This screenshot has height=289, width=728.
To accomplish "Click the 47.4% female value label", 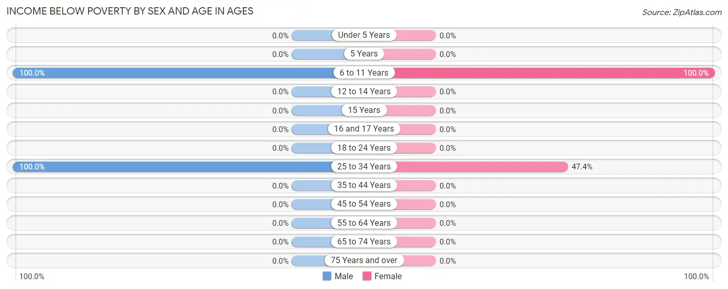I will click(582, 167).
